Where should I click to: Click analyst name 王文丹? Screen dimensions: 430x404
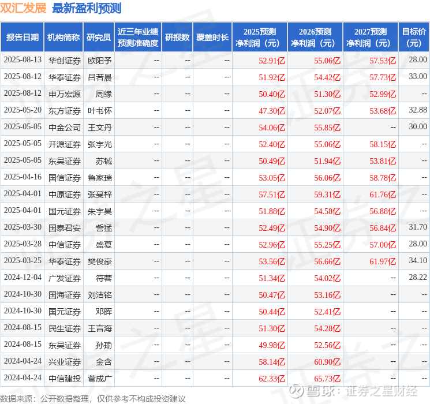click(x=99, y=128)
